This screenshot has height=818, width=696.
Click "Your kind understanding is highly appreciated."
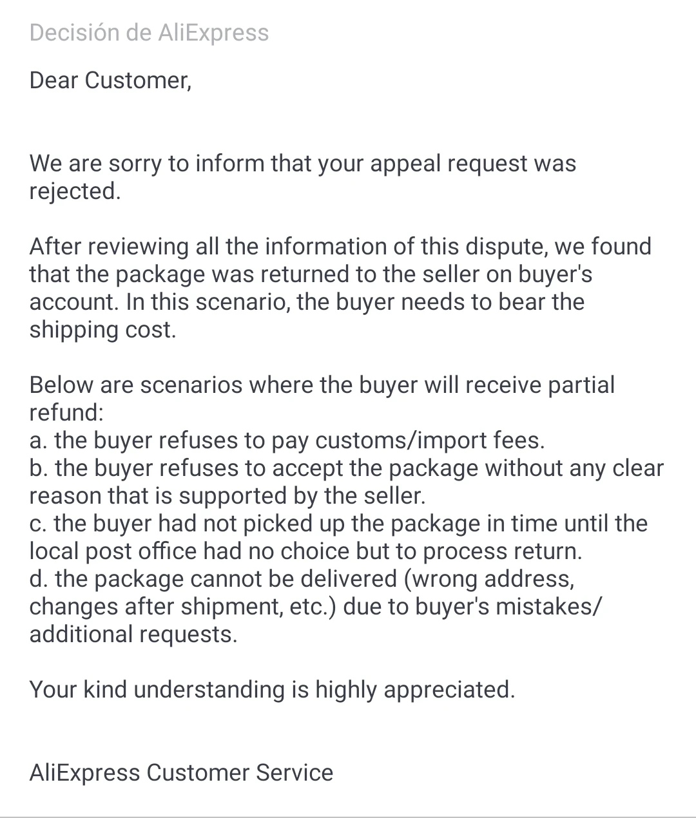click(x=272, y=690)
